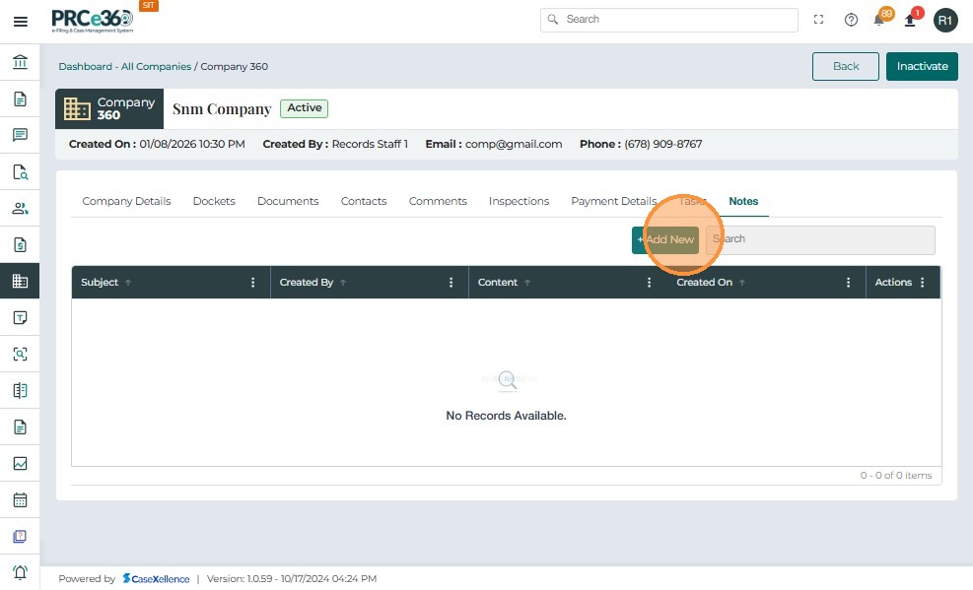The height and width of the screenshot is (590, 973).
Task: Open the help question mark icon
Action: [x=851, y=20]
